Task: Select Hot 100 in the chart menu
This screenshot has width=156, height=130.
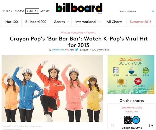Action: (x=12, y=22)
